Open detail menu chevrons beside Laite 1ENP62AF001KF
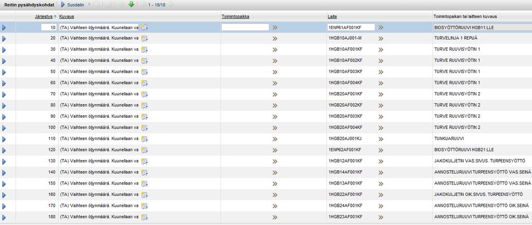Image resolution: width=532 pixels, height=225 pixels. tap(381, 150)
